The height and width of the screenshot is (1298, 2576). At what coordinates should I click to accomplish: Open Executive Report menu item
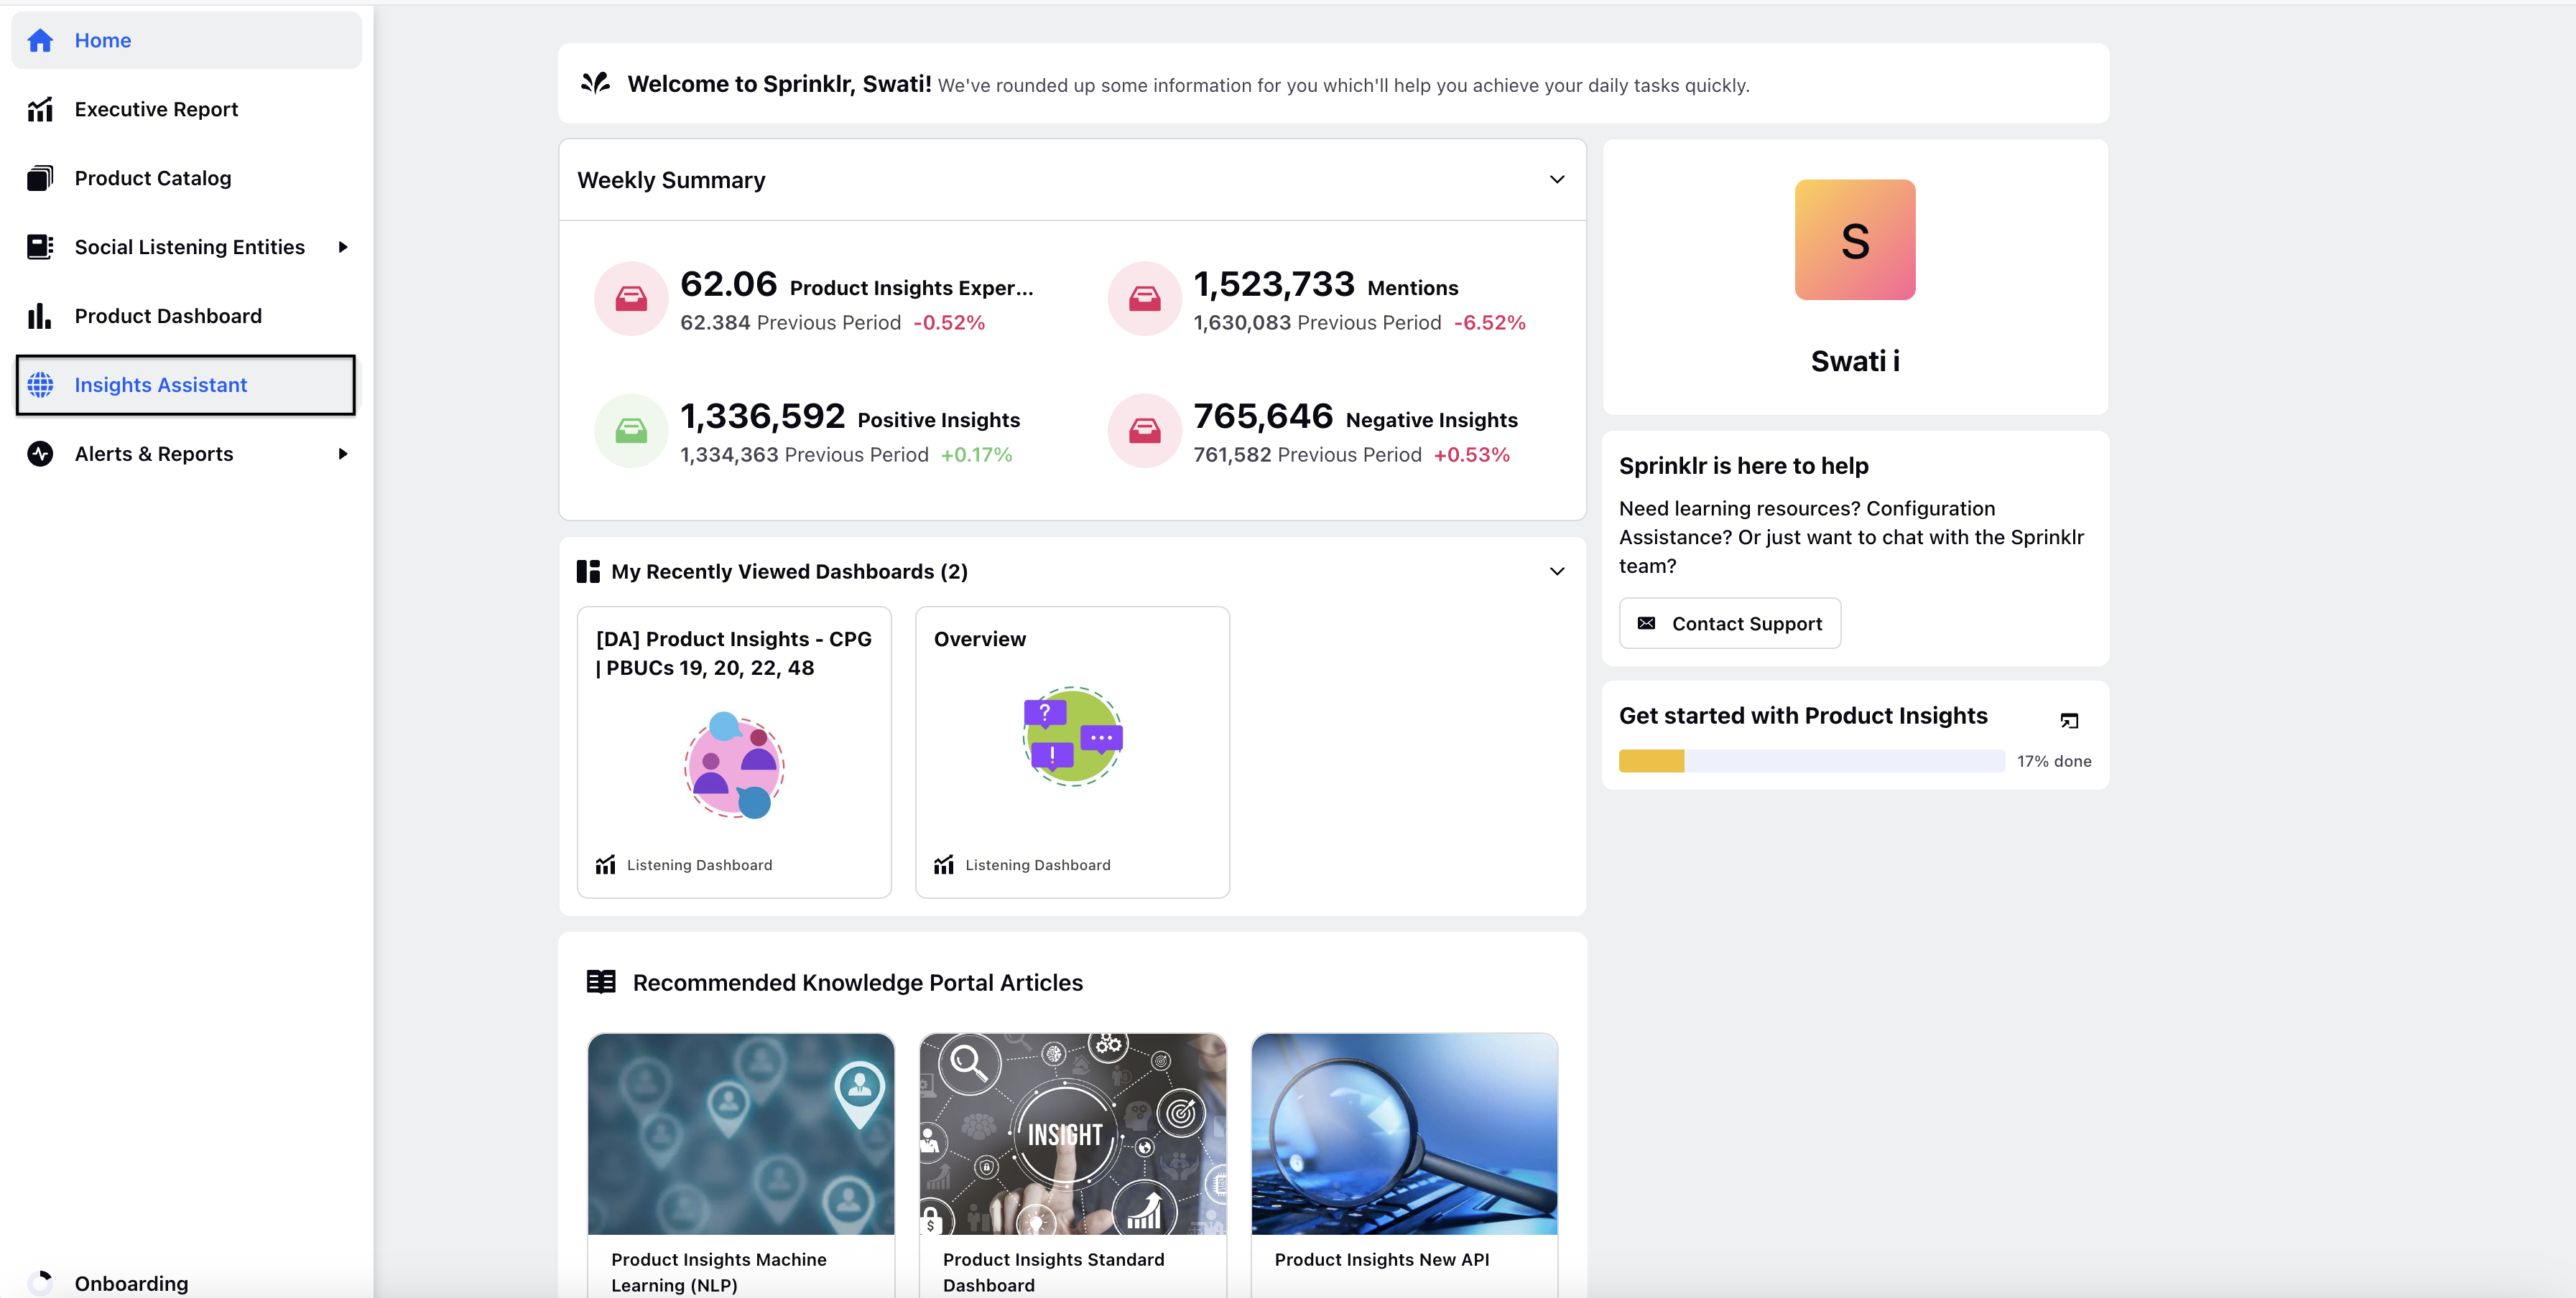click(x=186, y=109)
